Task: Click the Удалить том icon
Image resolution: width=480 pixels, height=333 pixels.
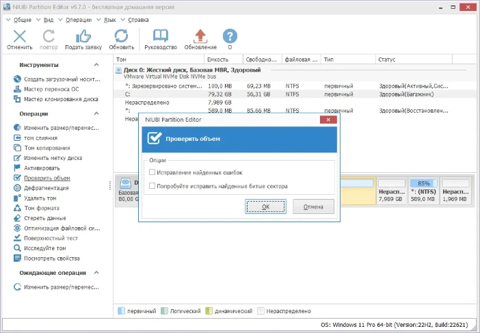Action: pyautogui.click(x=17, y=198)
